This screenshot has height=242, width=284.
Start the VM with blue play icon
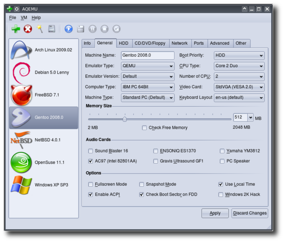[68, 29]
